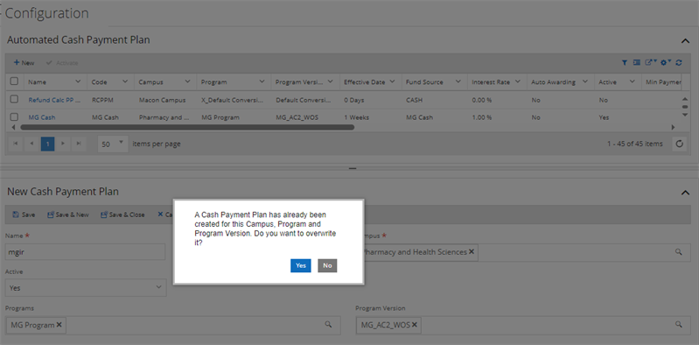
Task: Open the Interest Rate column header menu
Action: pyautogui.click(x=518, y=81)
